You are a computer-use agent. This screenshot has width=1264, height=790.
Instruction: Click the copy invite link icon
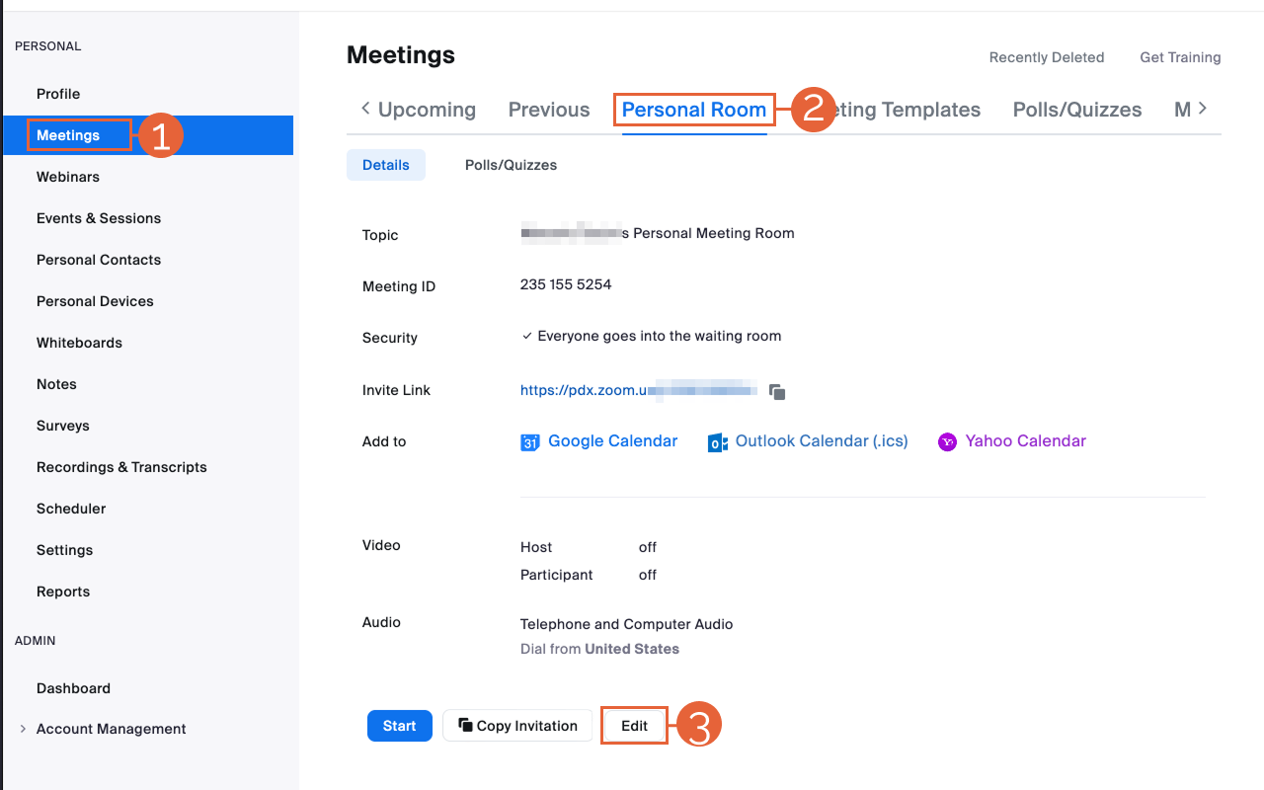coord(777,392)
